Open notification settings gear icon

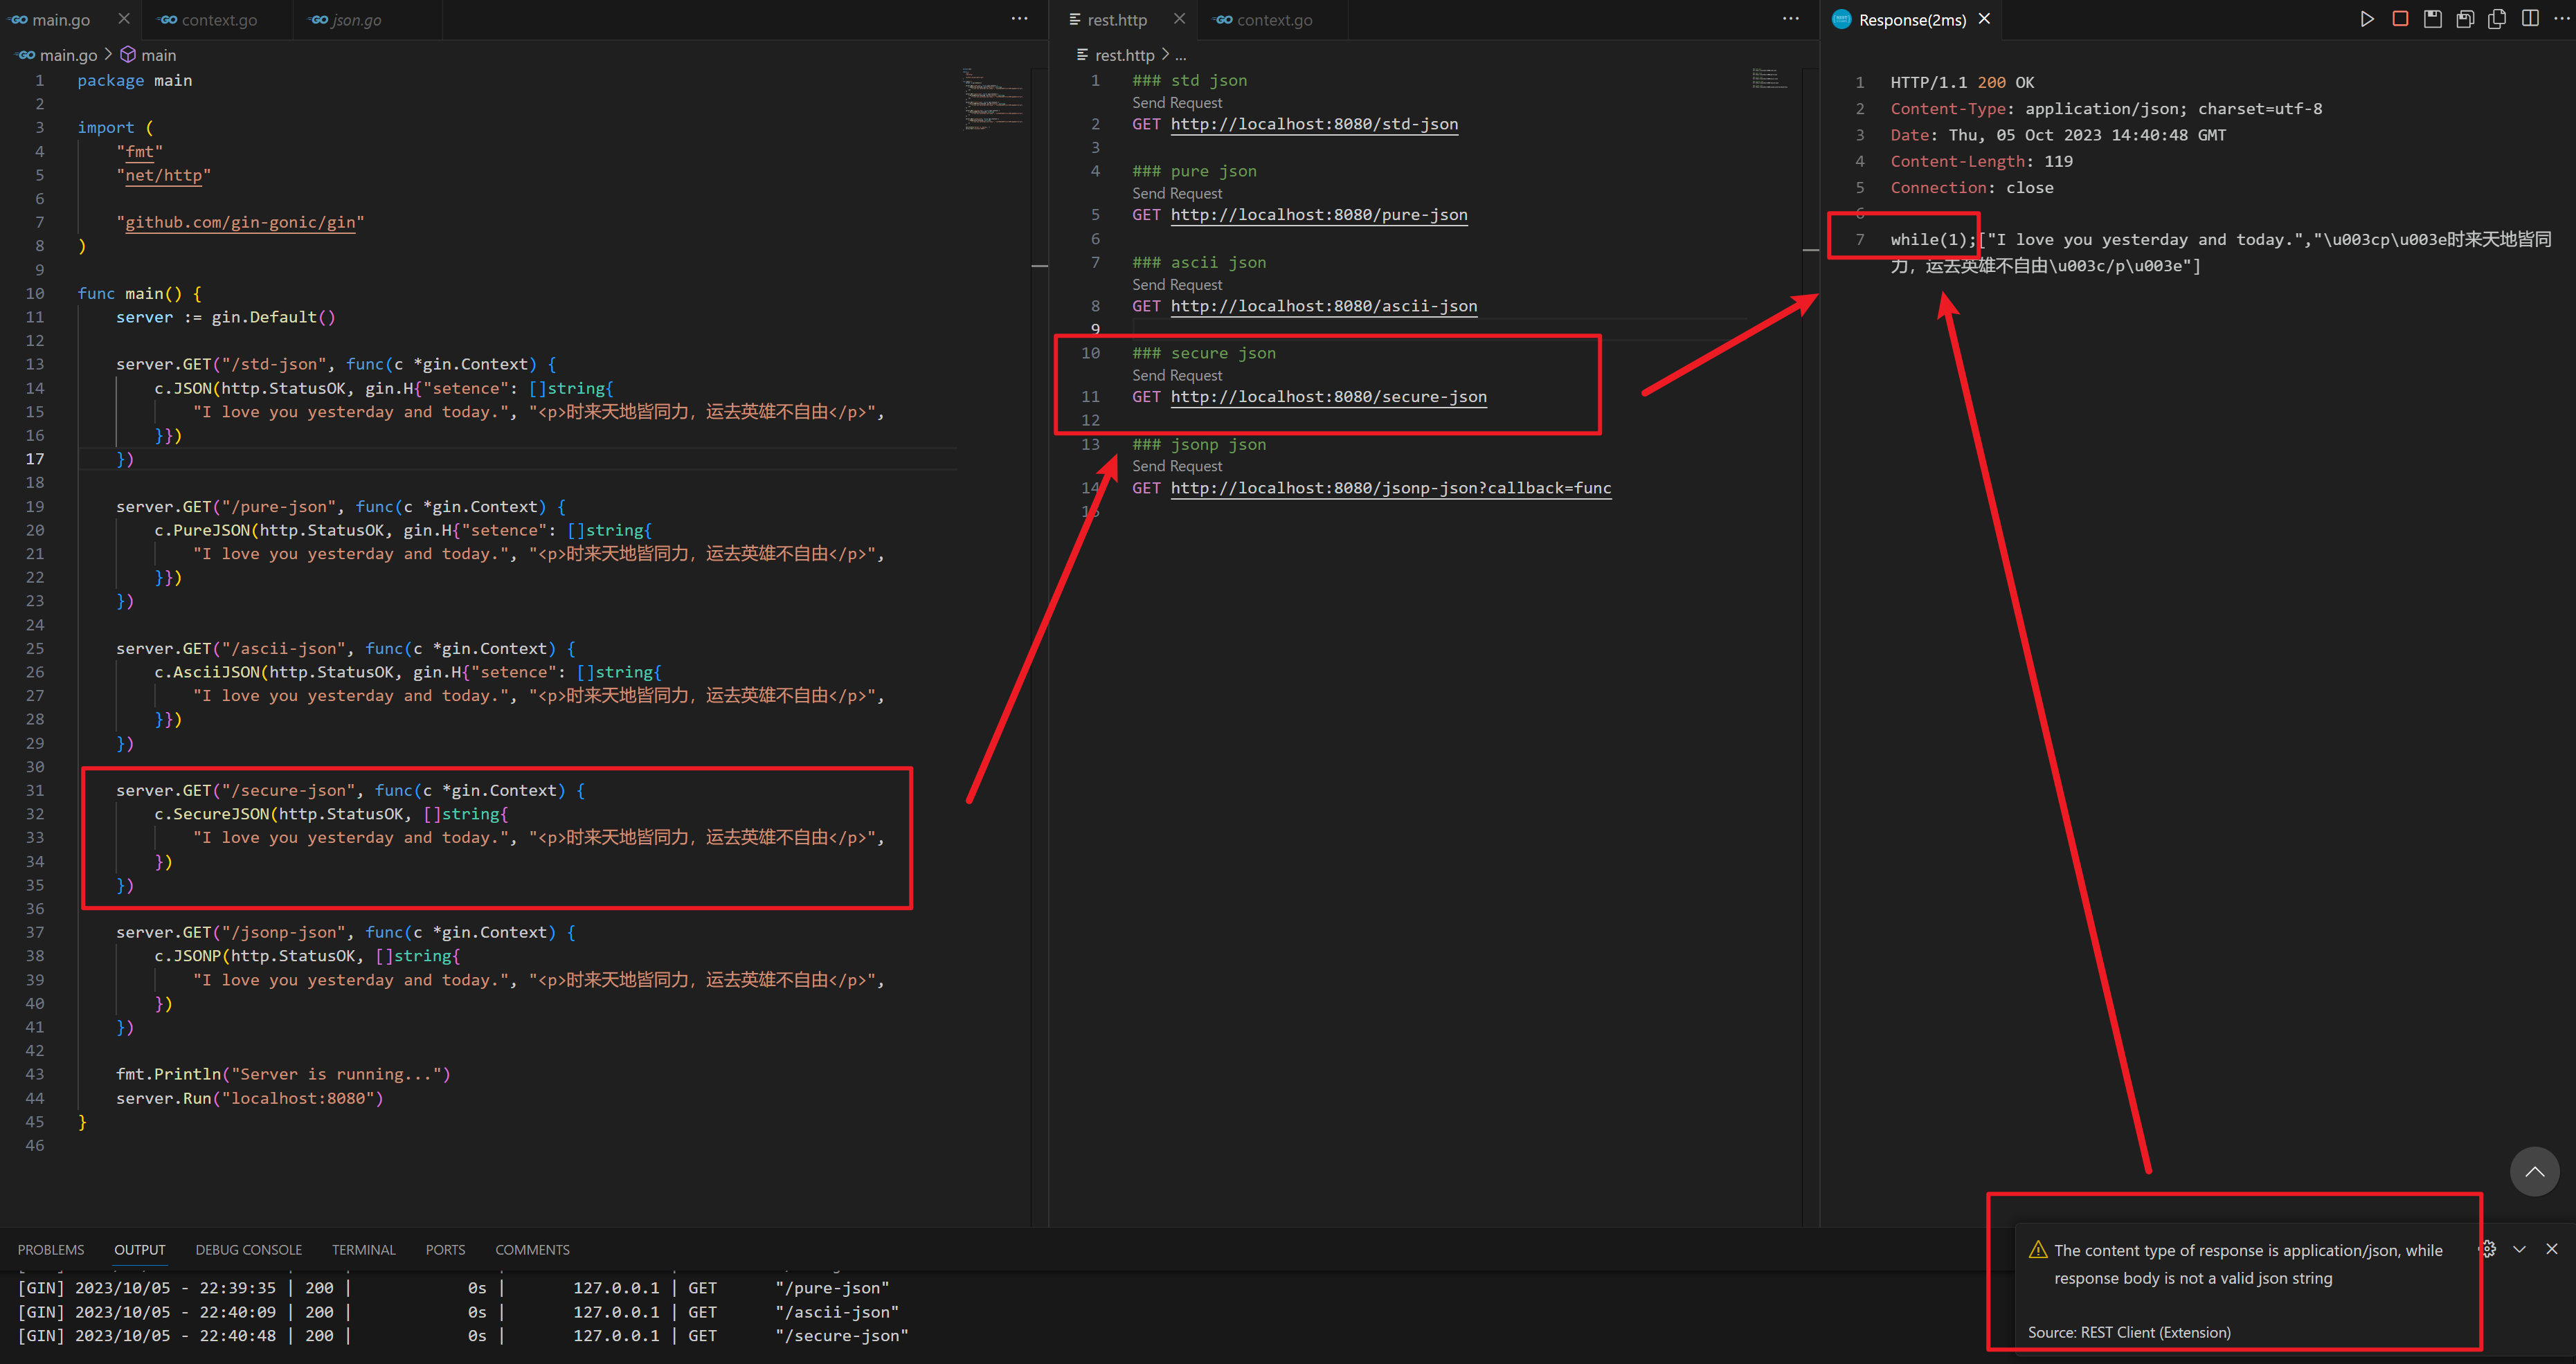2487,1249
